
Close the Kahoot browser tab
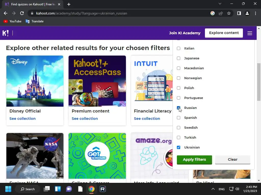pos(59,4)
